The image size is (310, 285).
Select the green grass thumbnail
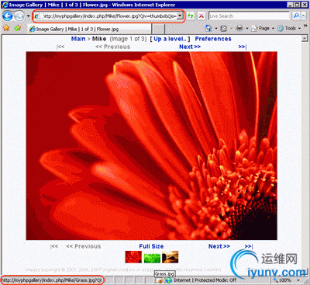tap(152, 258)
